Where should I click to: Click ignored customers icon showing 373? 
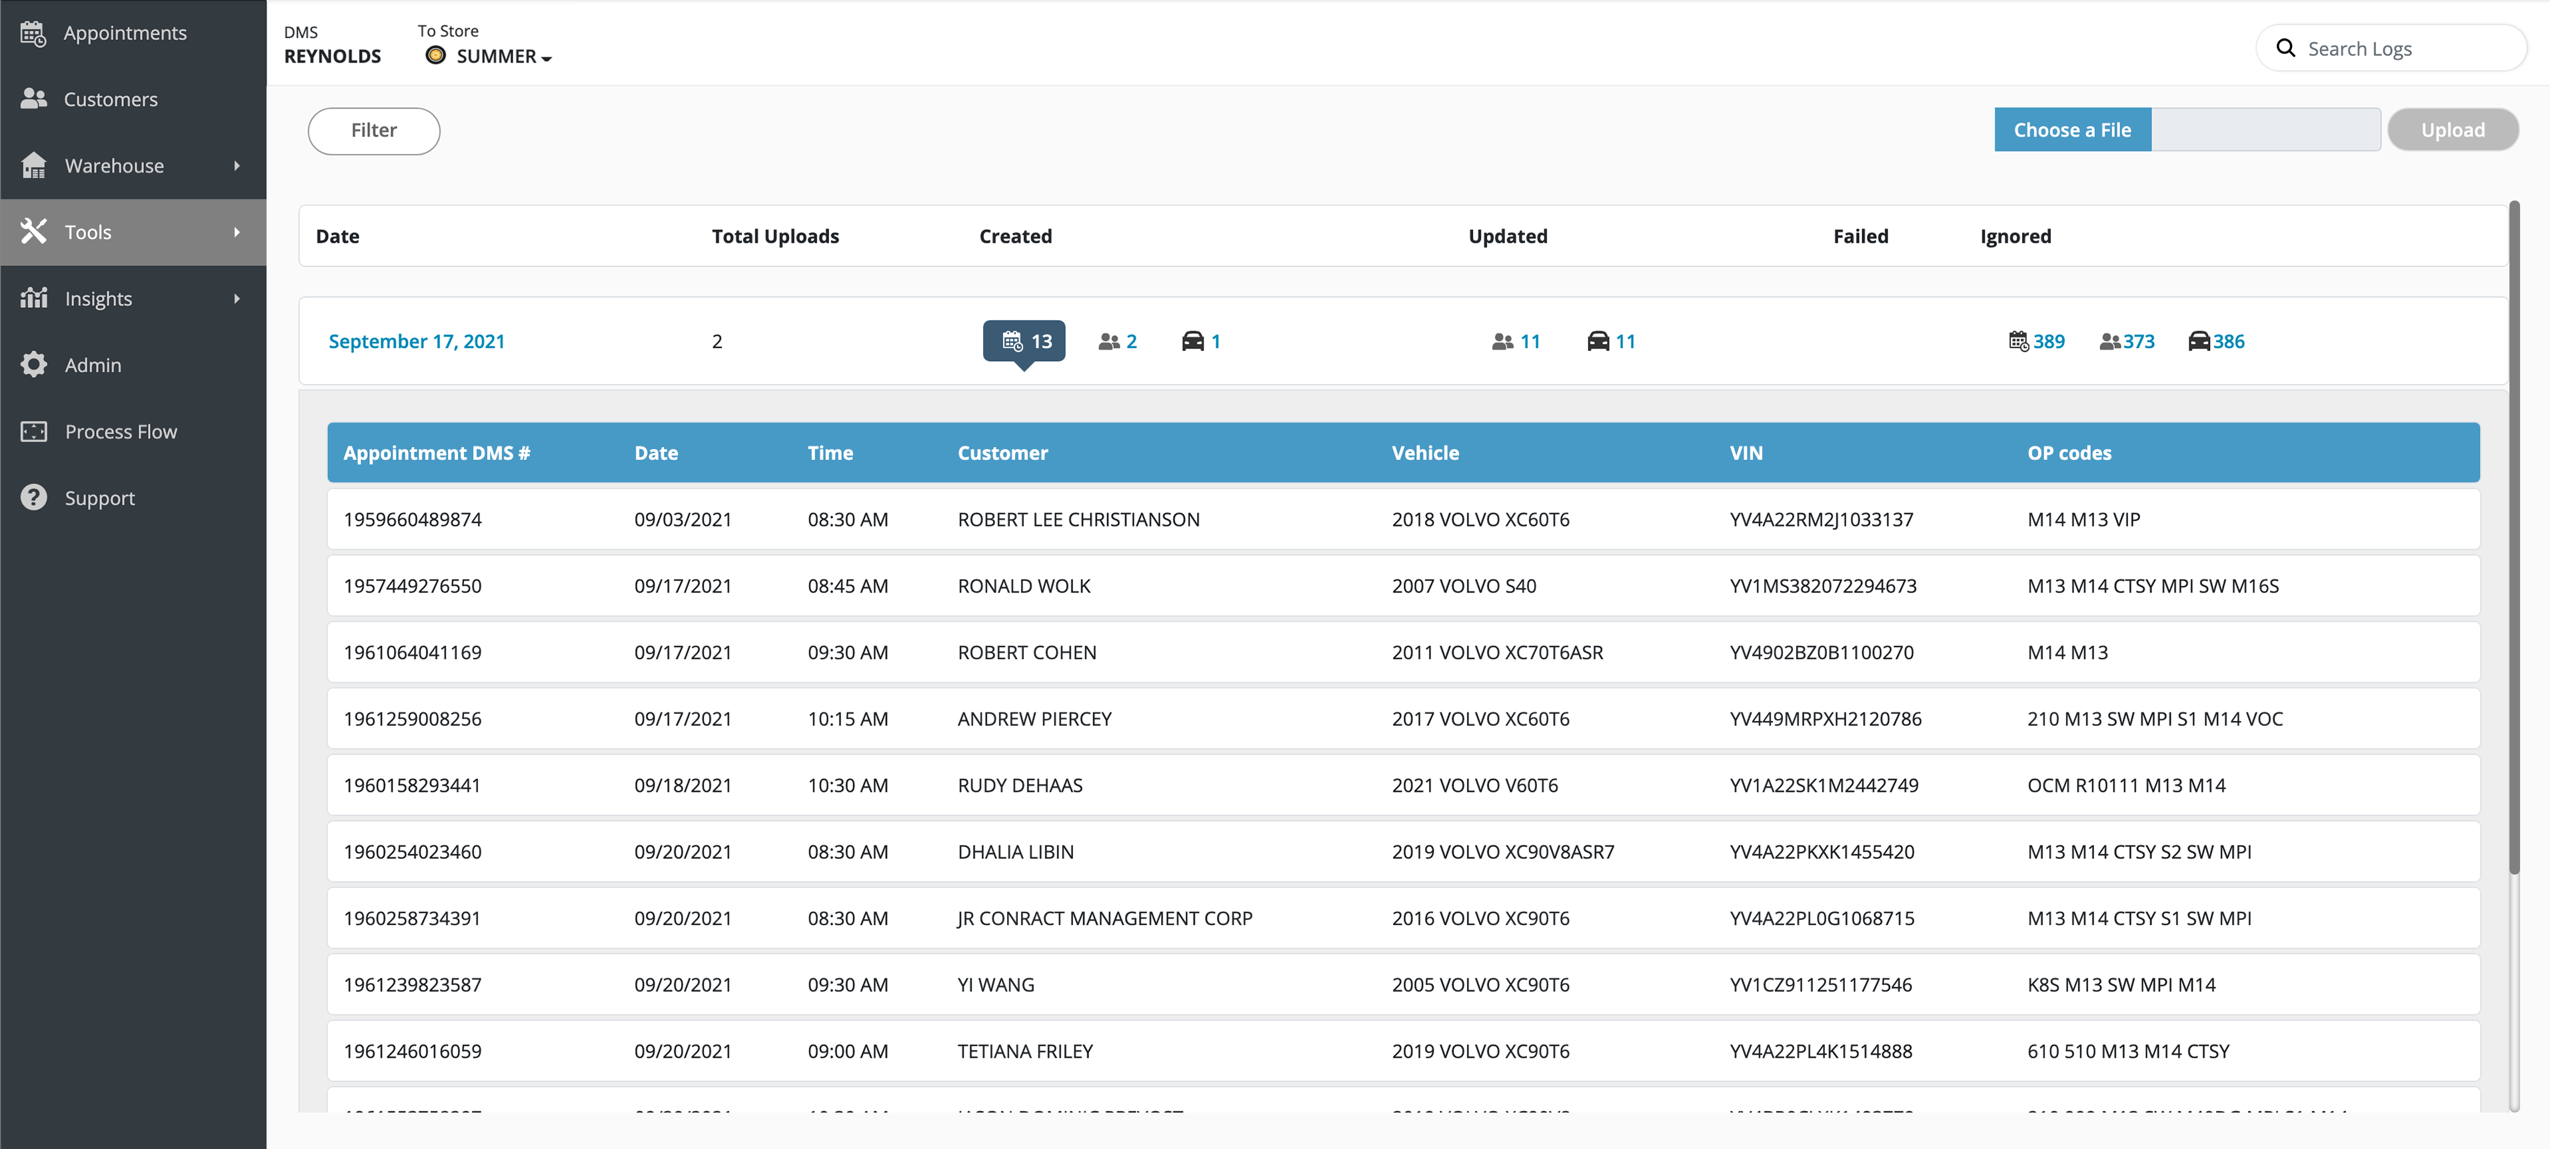pos(2109,341)
